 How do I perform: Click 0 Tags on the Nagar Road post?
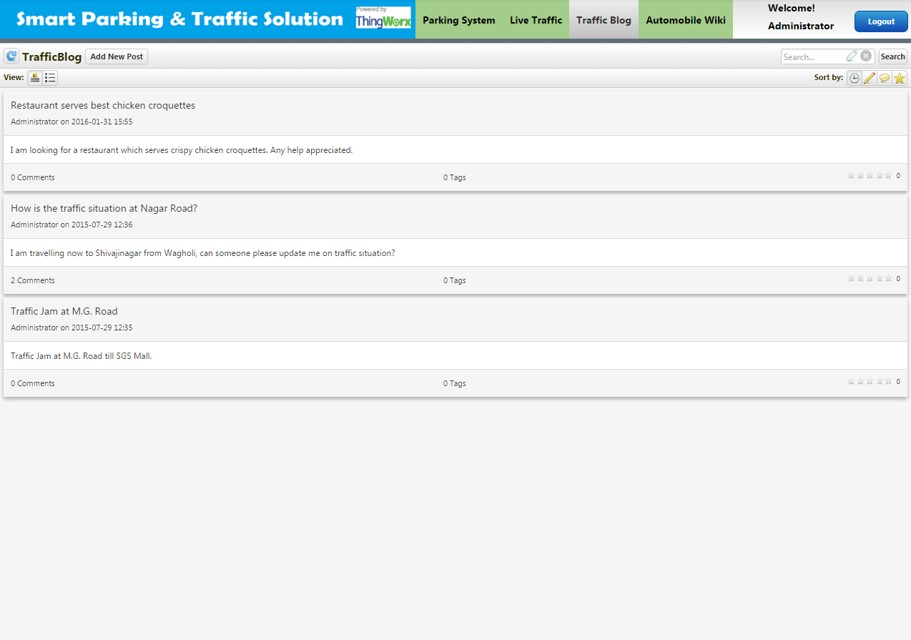pos(455,280)
